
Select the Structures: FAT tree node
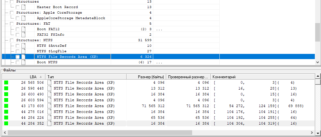[x=33, y=24]
